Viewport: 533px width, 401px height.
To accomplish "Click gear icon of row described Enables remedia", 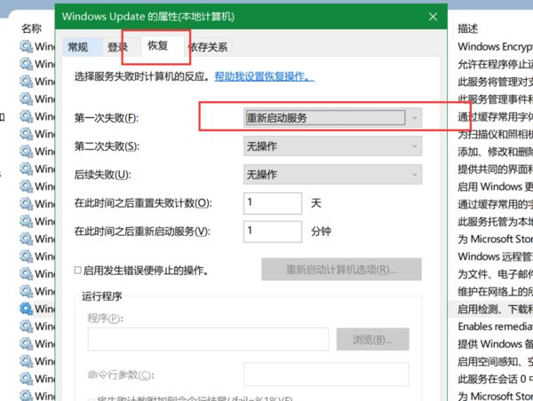I will coord(27,326).
